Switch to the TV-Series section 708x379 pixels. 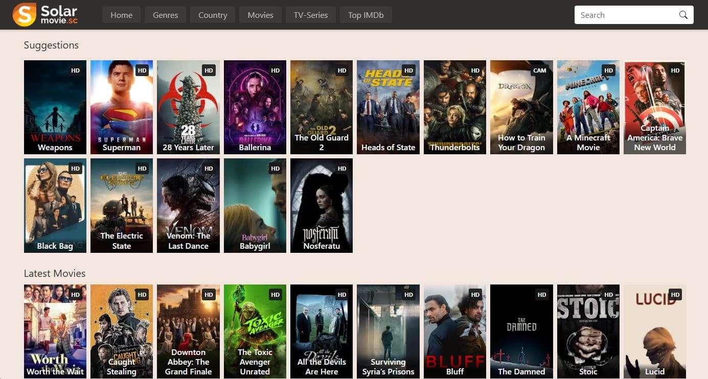click(310, 15)
